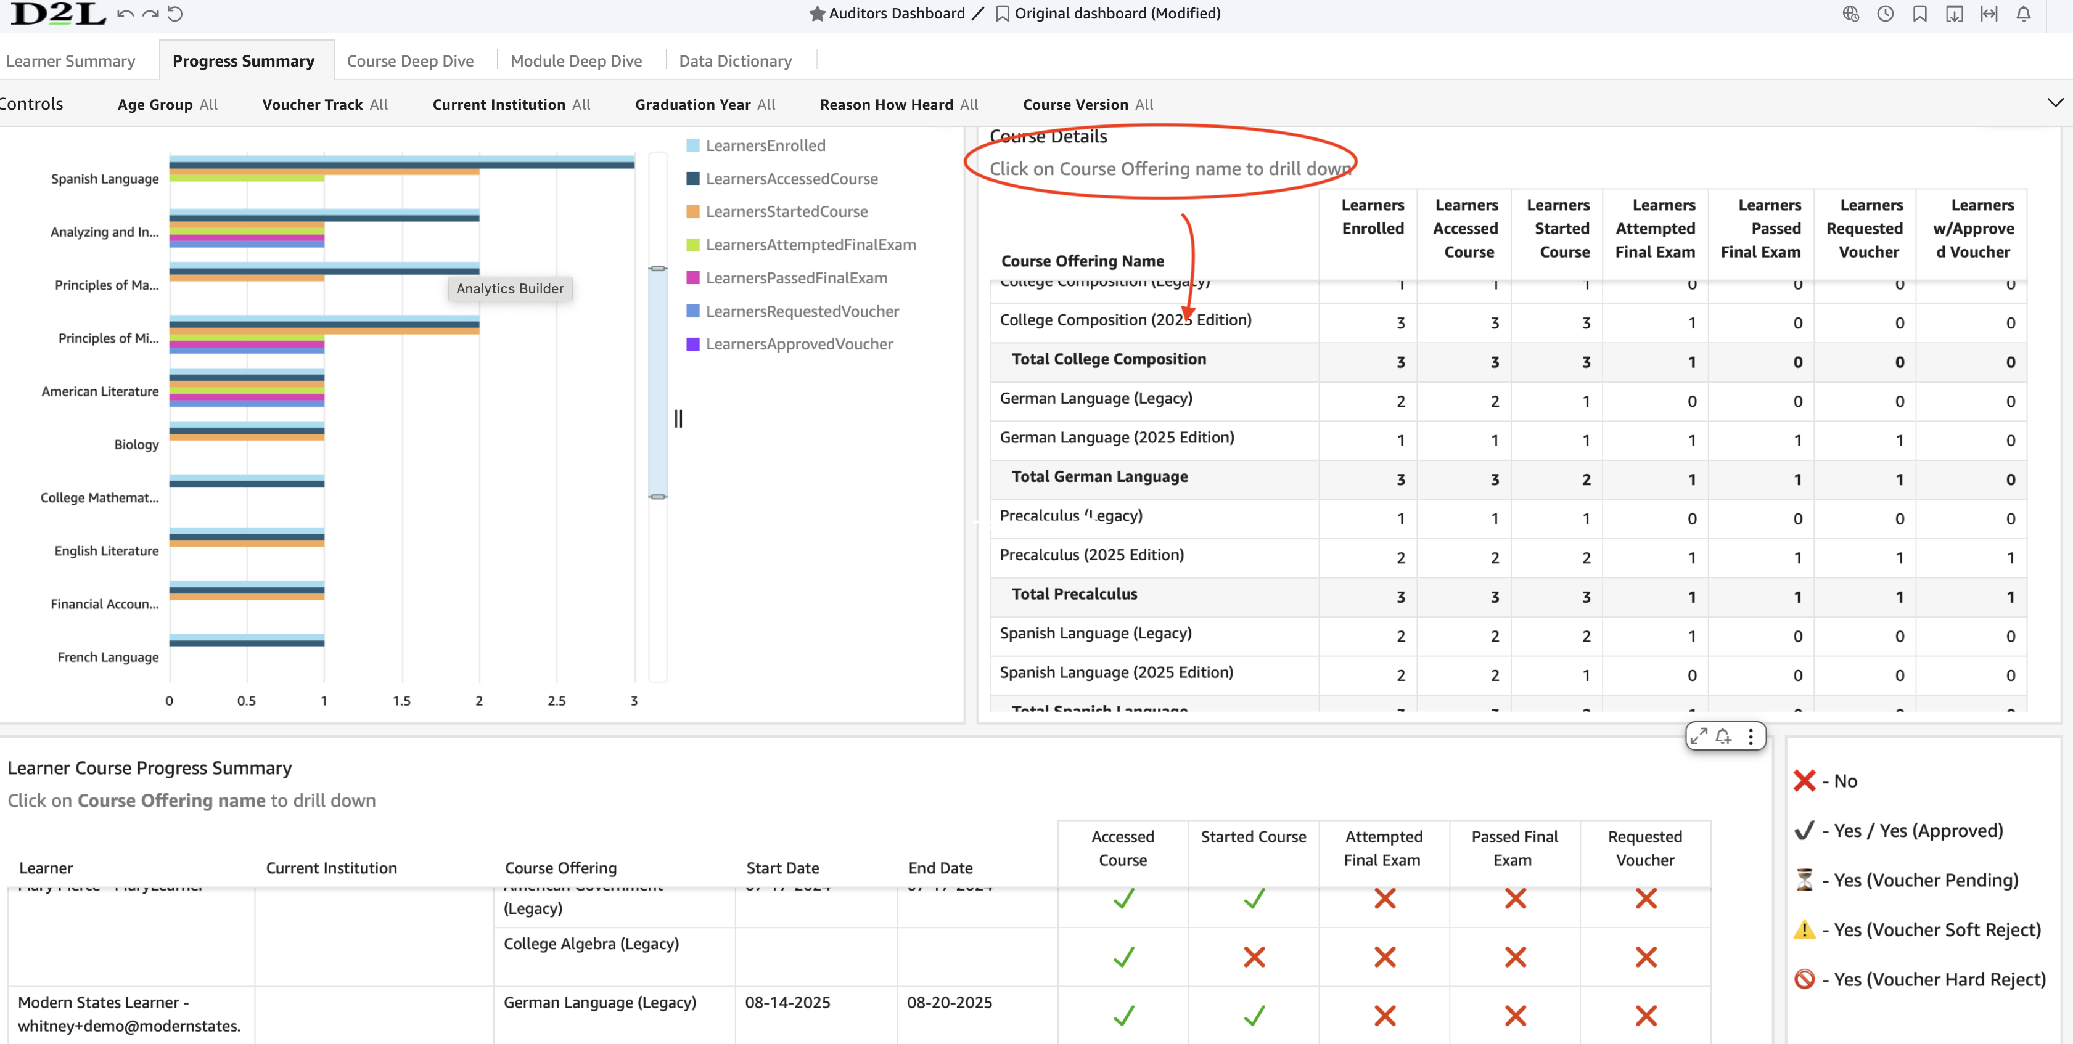Redo the last dashboard change
This screenshot has width=2073, height=1044.
tap(151, 14)
